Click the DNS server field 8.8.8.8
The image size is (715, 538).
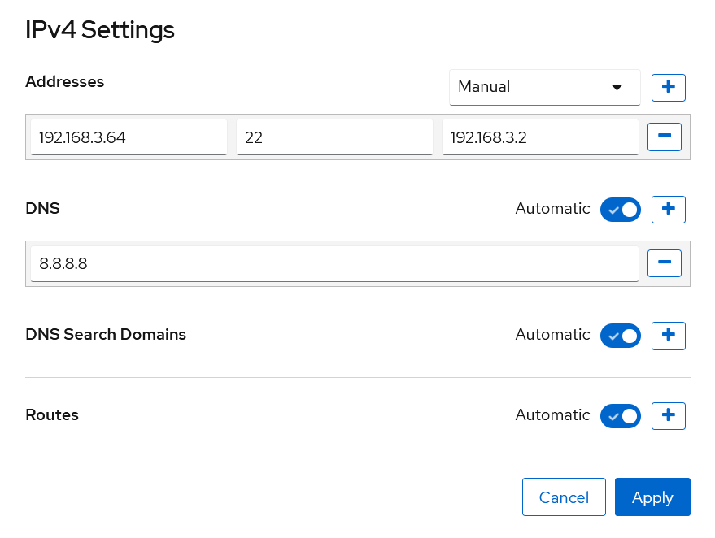coord(334,263)
